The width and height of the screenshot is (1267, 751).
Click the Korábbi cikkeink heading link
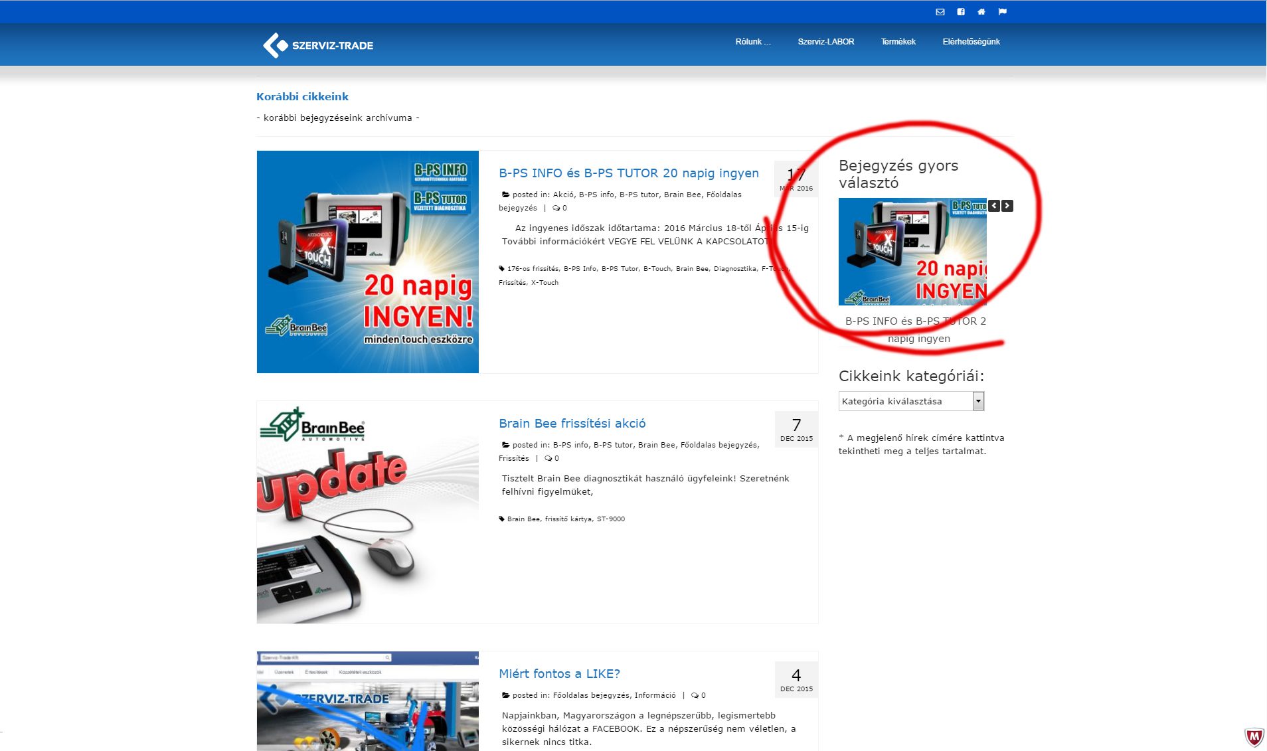302,96
